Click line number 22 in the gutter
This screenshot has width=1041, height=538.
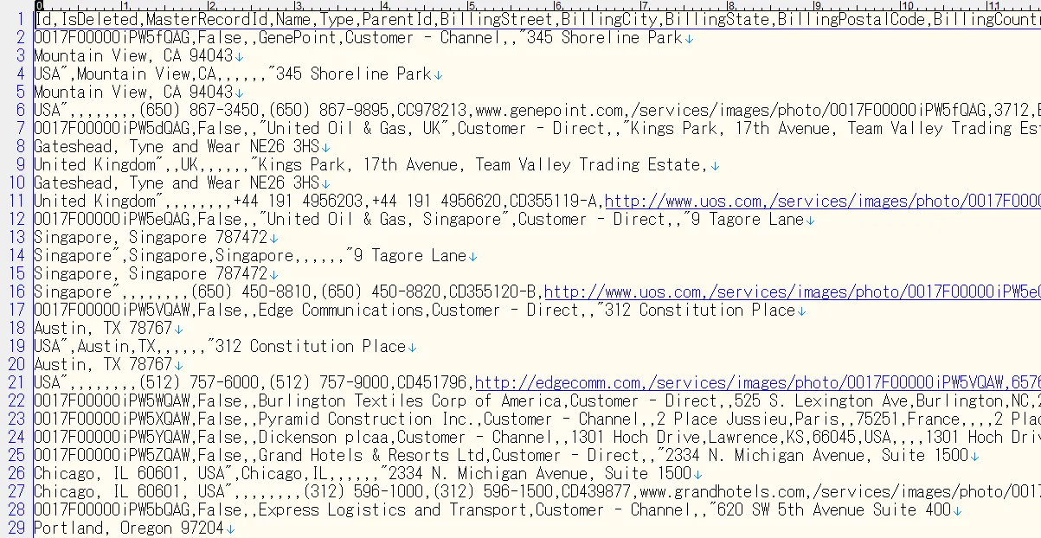tap(16, 400)
